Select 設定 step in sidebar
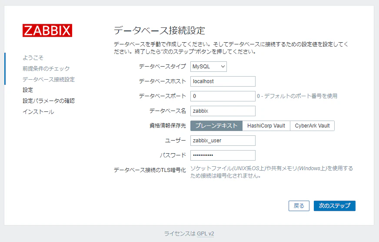 coord(28,90)
